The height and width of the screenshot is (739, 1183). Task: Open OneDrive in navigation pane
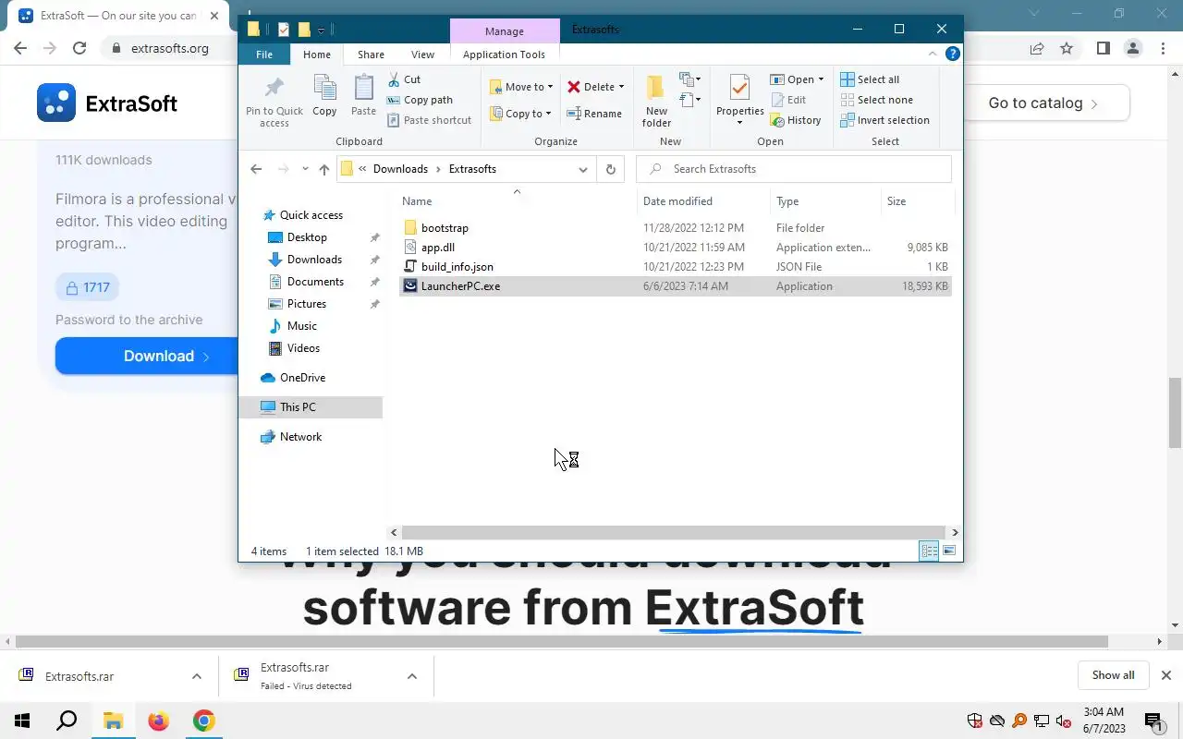point(302,378)
